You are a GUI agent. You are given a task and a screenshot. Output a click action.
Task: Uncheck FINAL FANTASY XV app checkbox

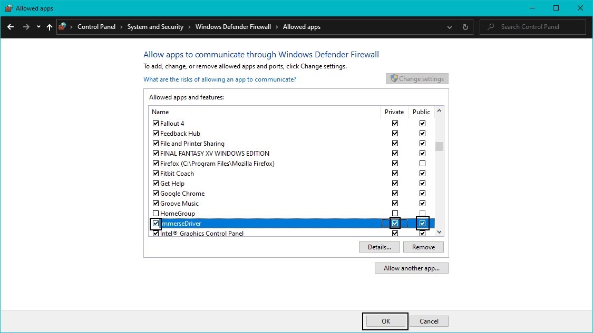(x=155, y=153)
